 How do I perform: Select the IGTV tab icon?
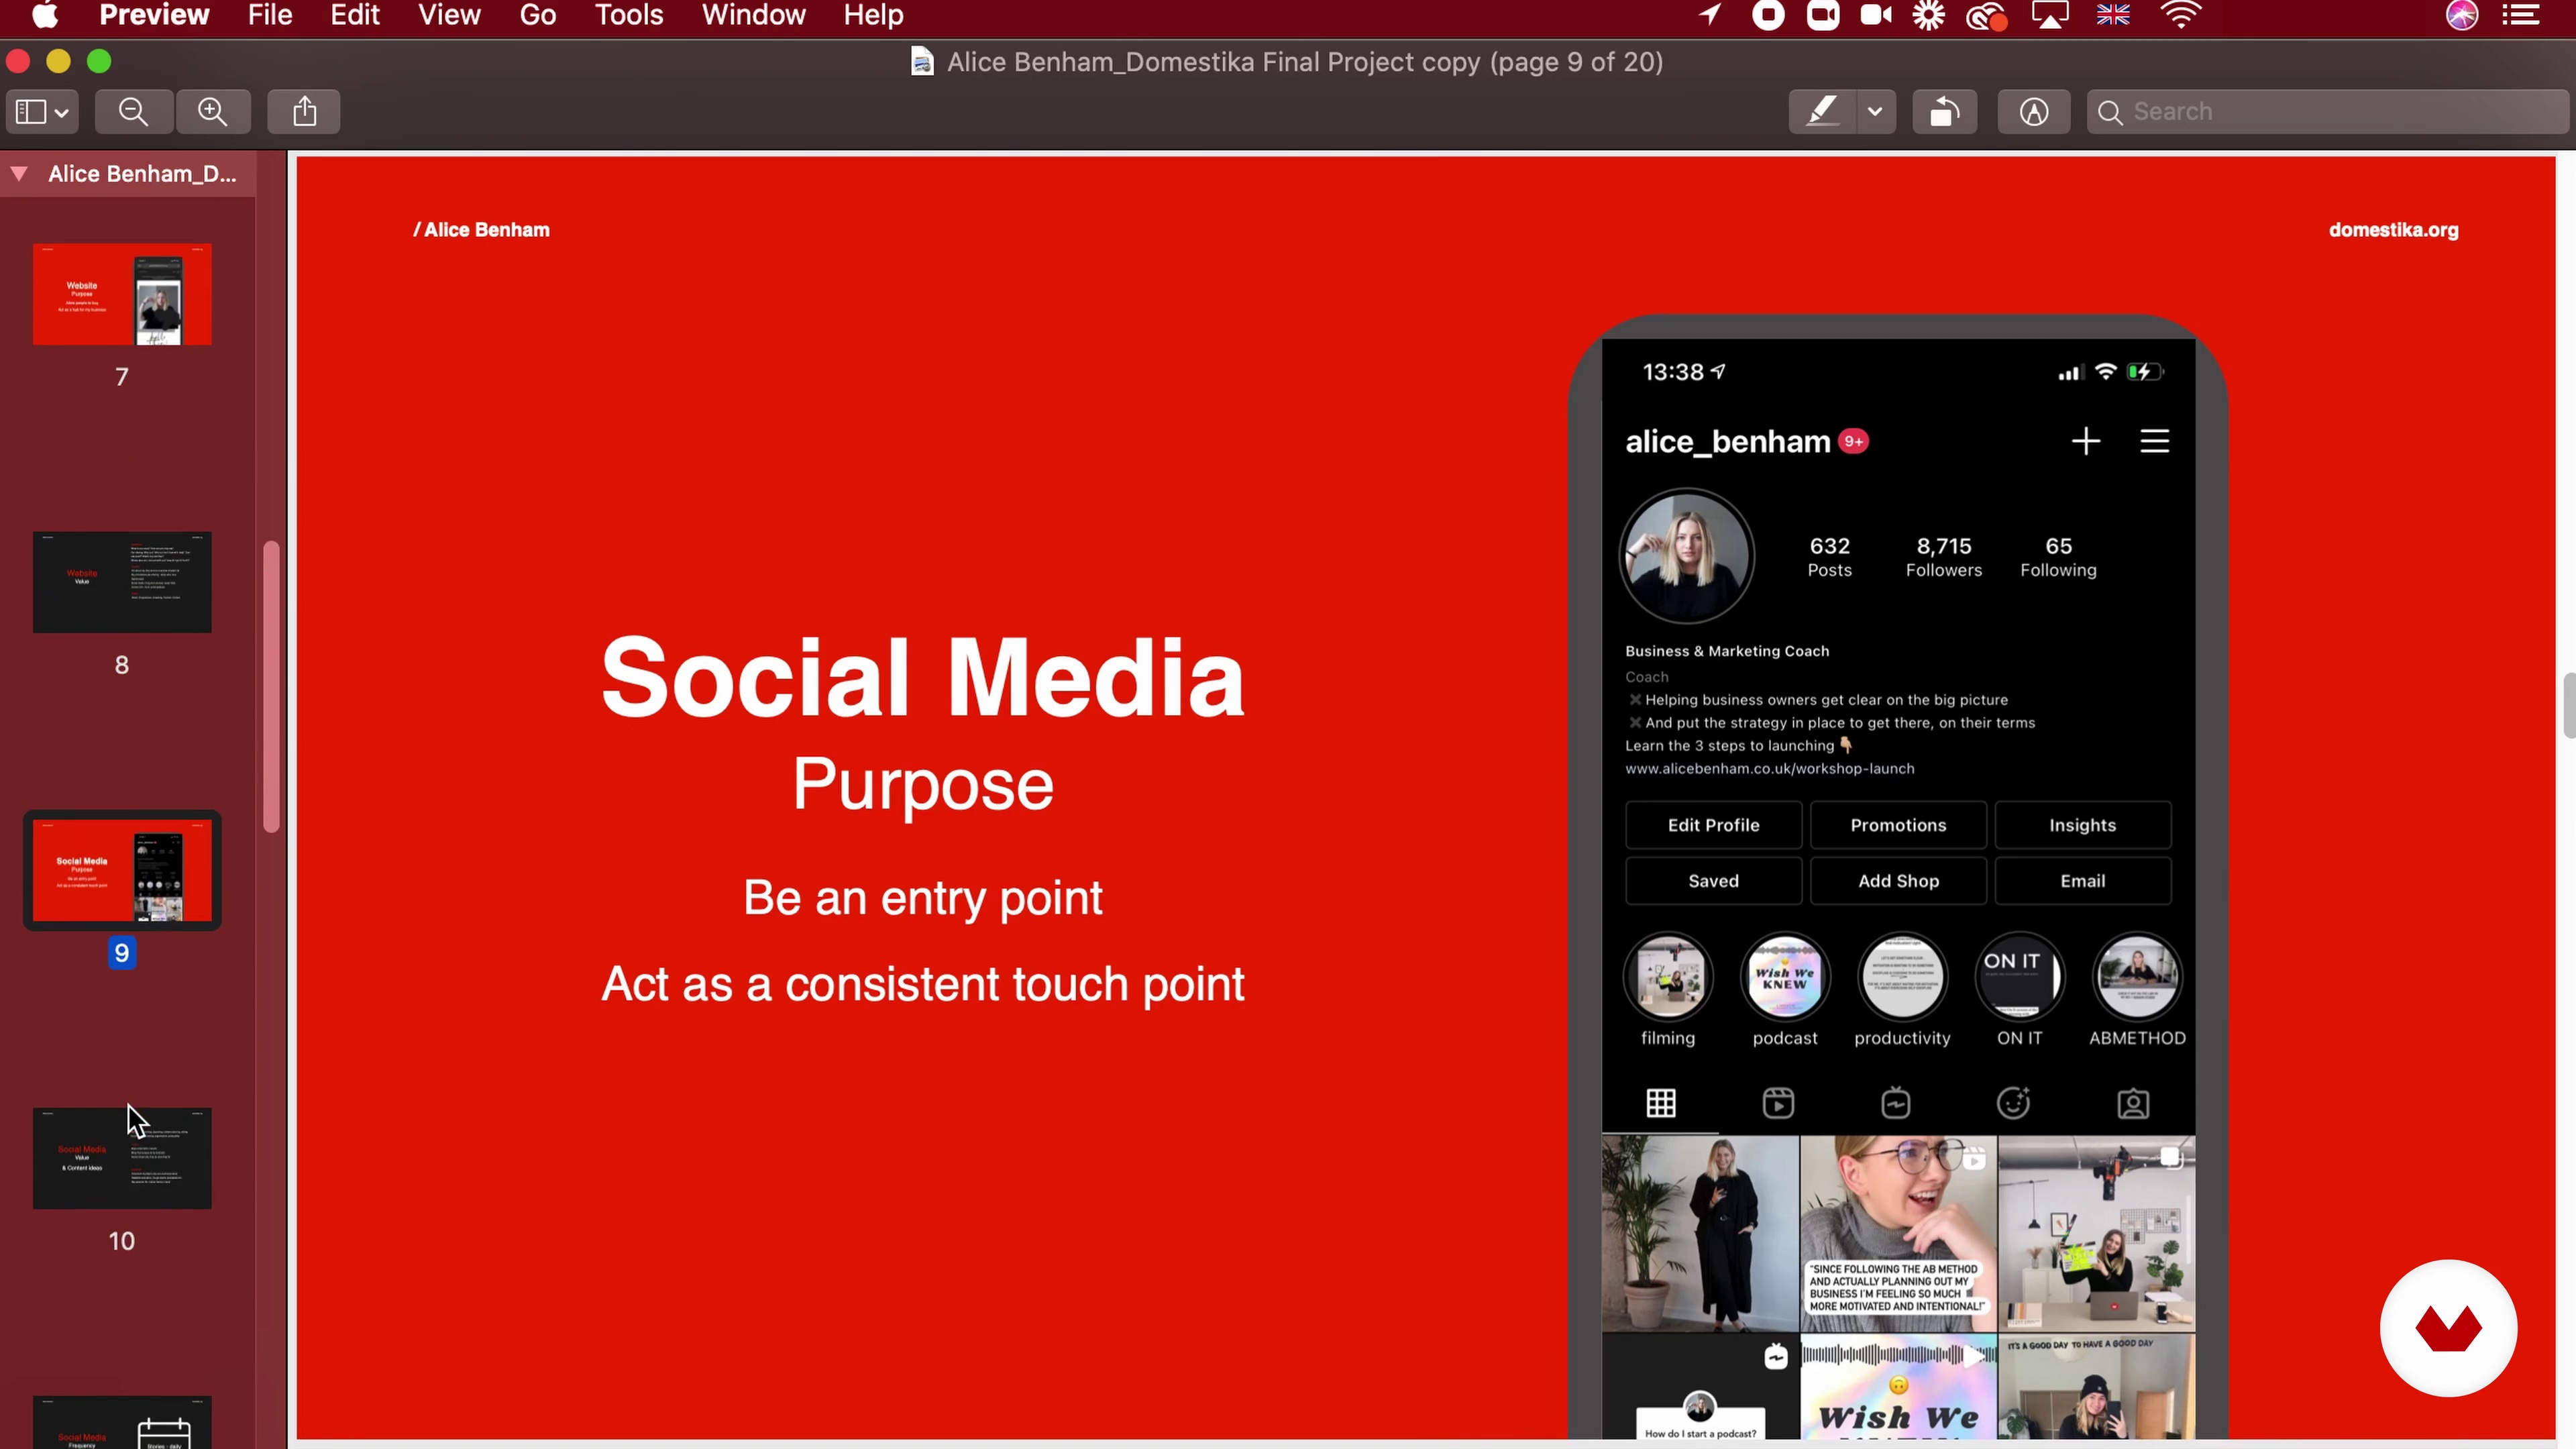click(x=1895, y=1103)
